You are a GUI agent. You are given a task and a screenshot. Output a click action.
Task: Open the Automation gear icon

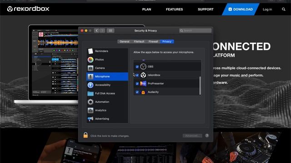click(90, 102)
